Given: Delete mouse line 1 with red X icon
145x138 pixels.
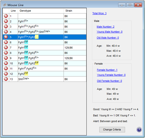Looking at the screenshot, I should pyautogui.click(x=6, y=16).
